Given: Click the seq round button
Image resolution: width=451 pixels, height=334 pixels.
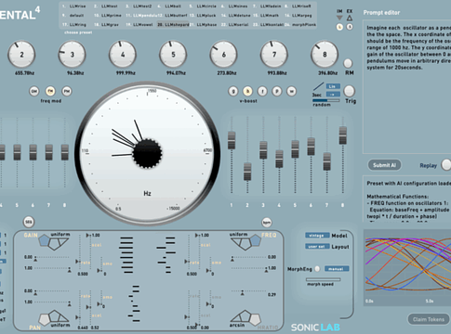Looking at the screenshot, I should pyautogui.click(x=29, y=222).
